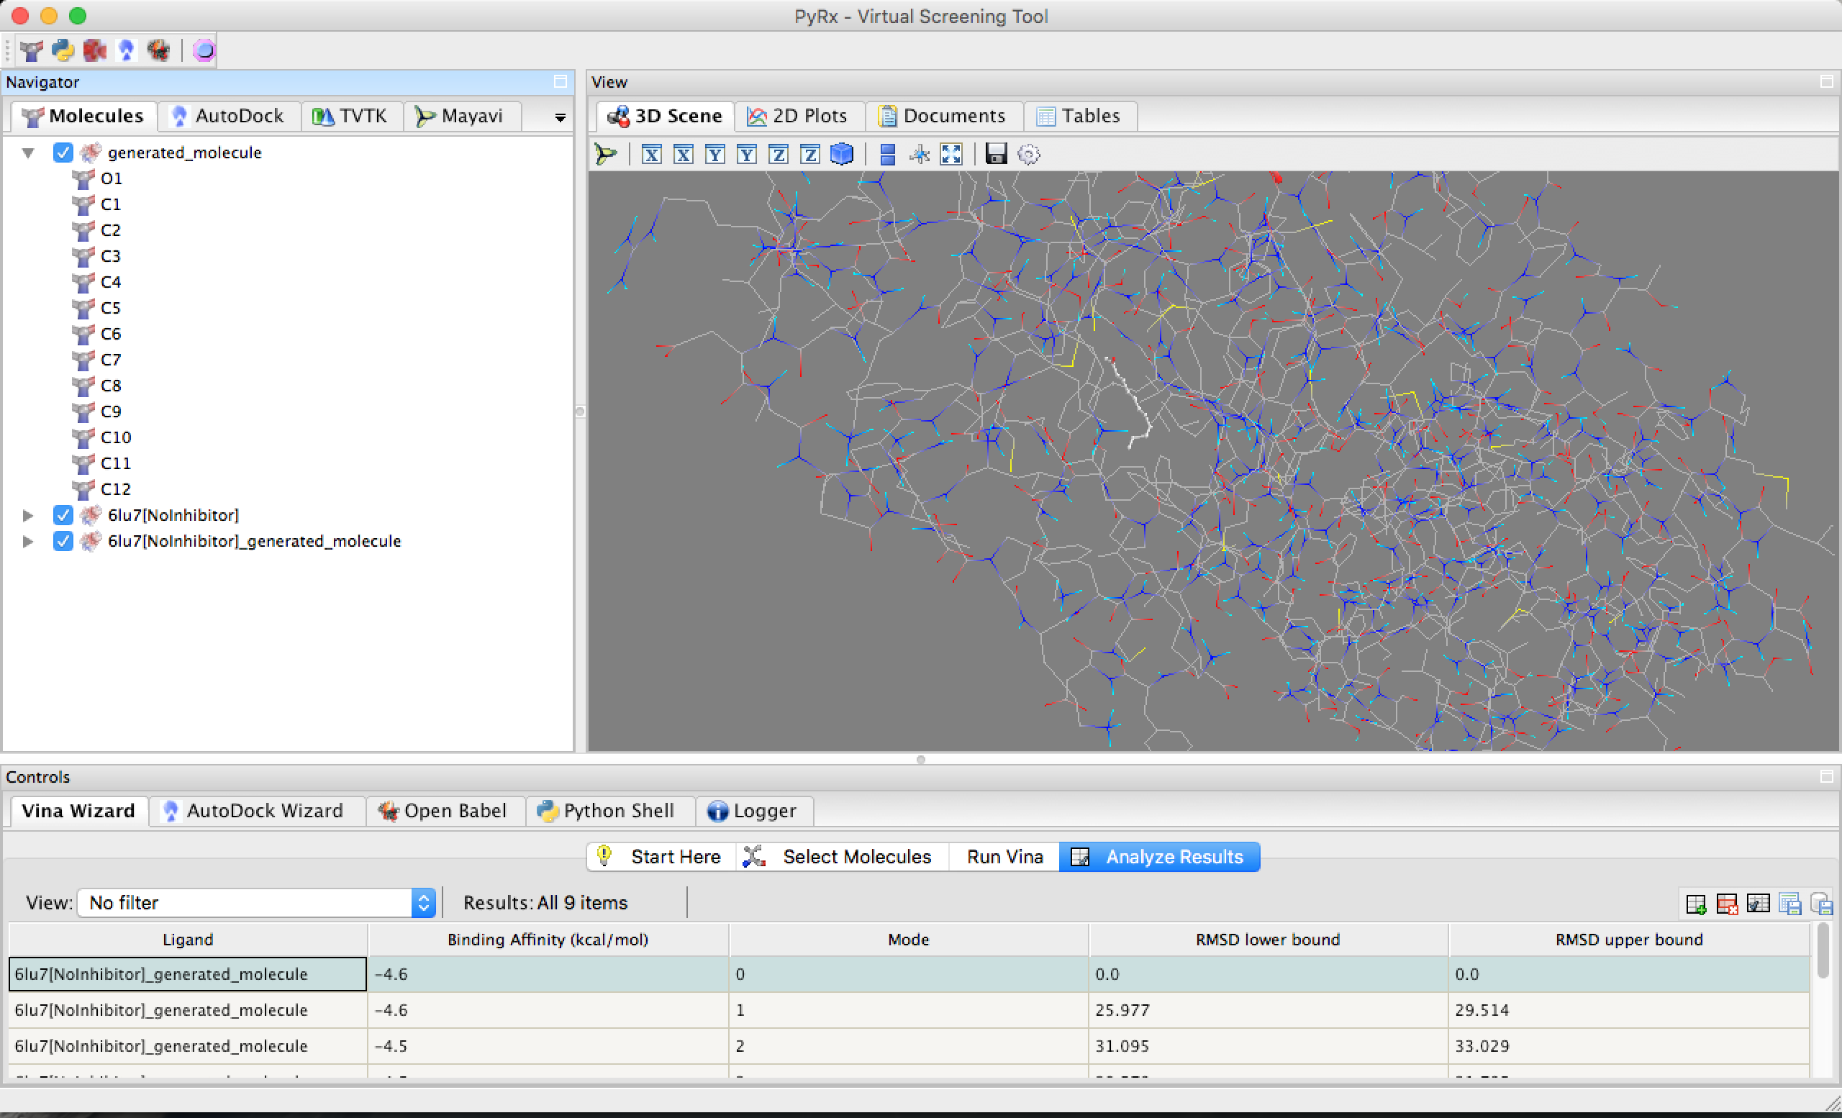Switch to the 2D Plots tab
This screenshot has width=1842, height=1118.
pyautogui.click(x=798, y=116)
